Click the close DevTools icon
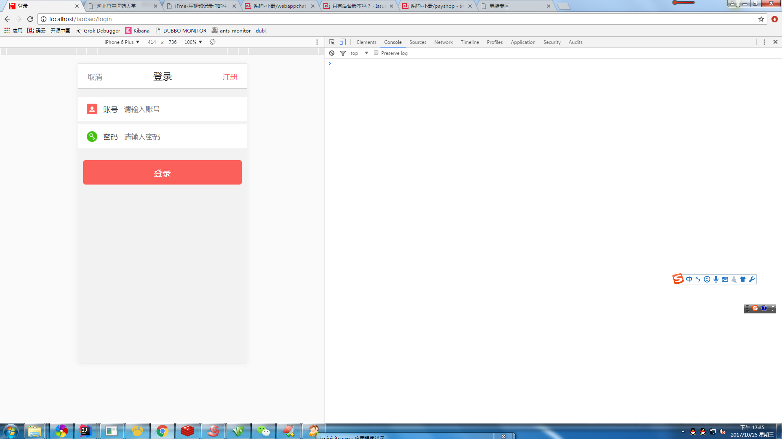 pyautogui.click(x=775, y=42)
